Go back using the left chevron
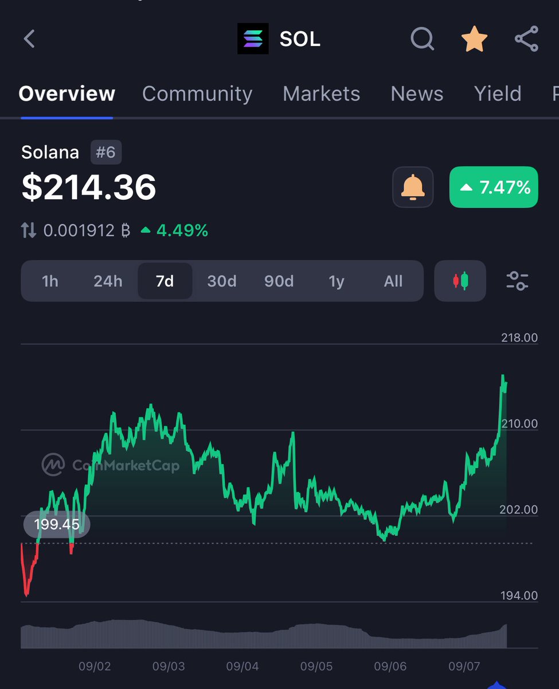This screenshot has width=559, height=689. coord(29,39)
